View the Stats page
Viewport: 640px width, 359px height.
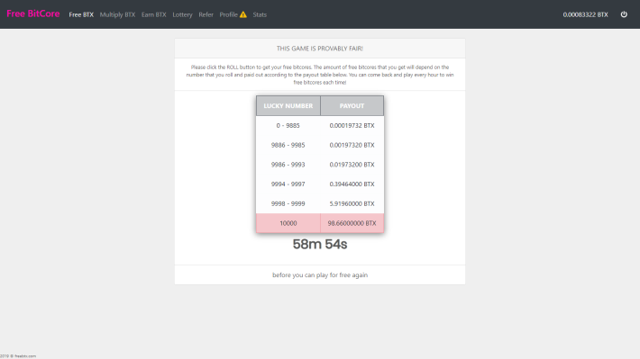click(x=260, y=14)
